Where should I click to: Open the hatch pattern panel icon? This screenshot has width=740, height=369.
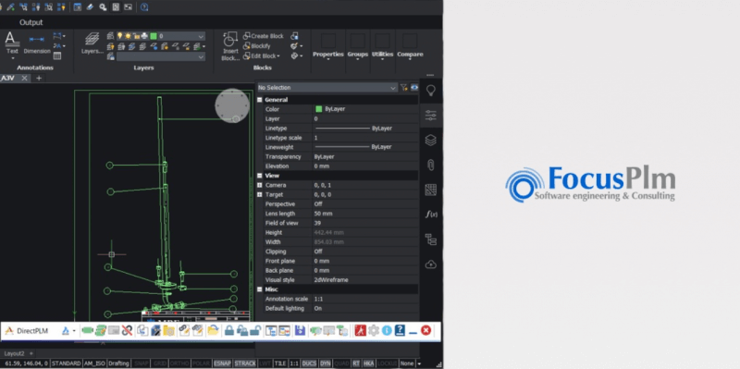tap(430, 190)
